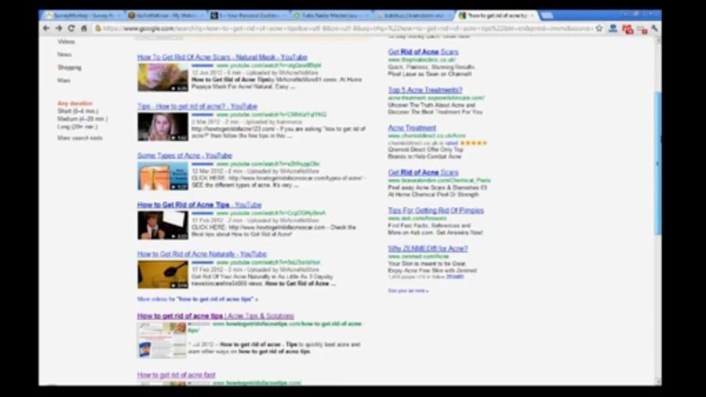
Task: Open the acne tips website preview thumbnail
Action: 162,340
